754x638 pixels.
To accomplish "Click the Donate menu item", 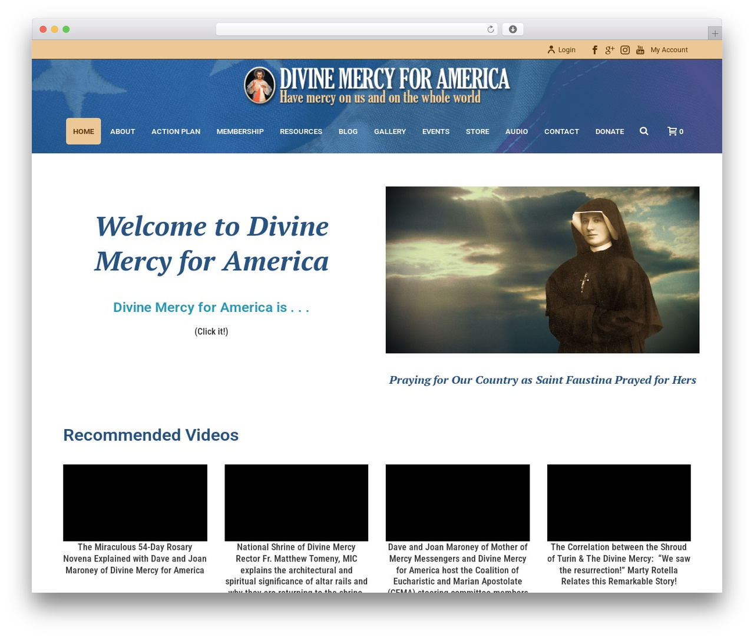I will 610,131.
